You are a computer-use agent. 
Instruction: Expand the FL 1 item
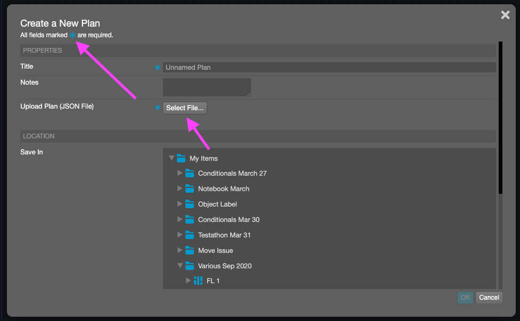pyautogui.click(x=188, y=281)
